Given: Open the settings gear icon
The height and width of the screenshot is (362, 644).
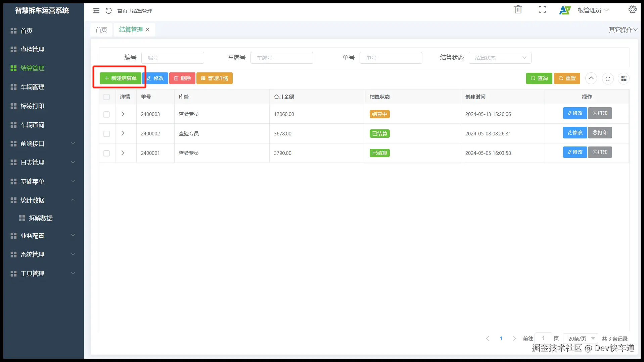Looking at the screenshot, I should [633, 10].
